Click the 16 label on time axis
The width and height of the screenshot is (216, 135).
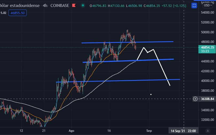pyautogui.click(x=109, y=131)
